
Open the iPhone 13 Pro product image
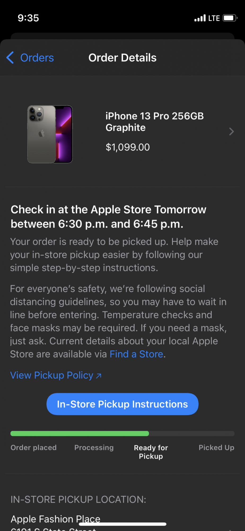tap(50, 134)
